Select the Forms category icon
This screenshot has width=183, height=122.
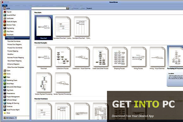point(5,74)
